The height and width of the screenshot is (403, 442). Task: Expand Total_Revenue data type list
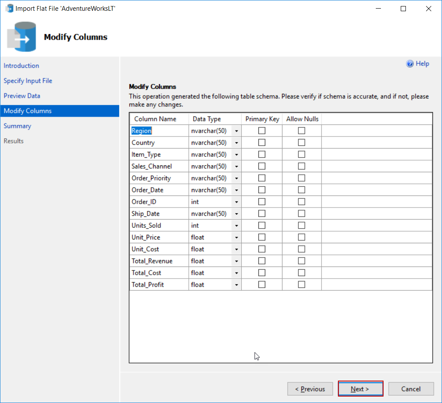236,261
